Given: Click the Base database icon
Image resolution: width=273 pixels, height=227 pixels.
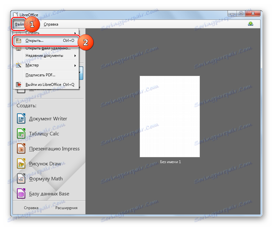Looking at the screenshot, I should click(x=21, y=193).
